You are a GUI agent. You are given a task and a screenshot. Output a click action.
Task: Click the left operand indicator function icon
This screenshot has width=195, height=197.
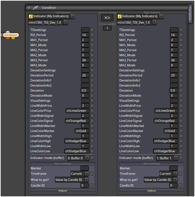[x=31, y=16]
